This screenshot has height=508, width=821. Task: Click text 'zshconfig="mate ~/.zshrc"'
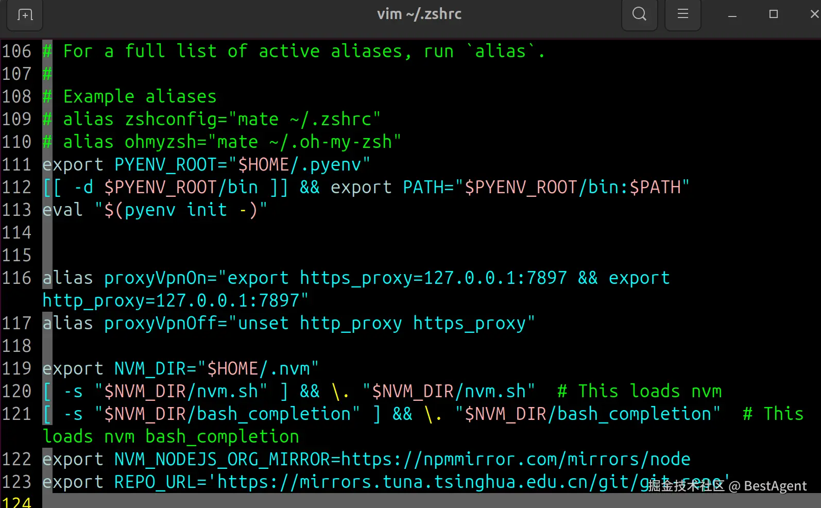pos(253,119)
